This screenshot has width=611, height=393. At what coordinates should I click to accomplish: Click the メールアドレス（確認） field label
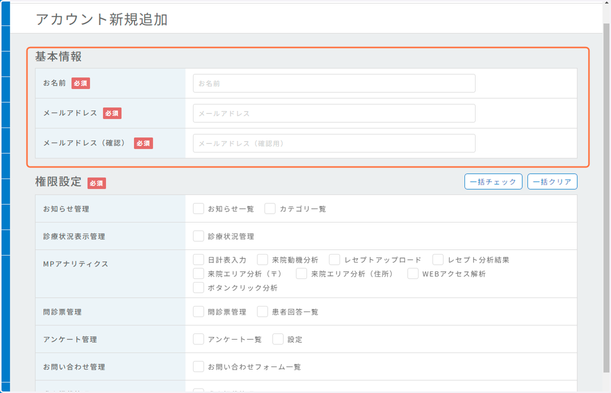(x=85, y=143)
